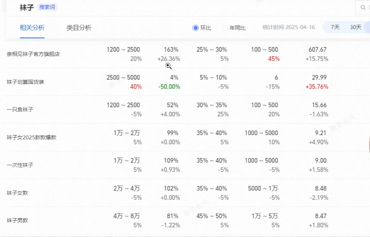The height and width of the screenshot is (237, 370).
Task: Open keyword 袜子划算囤货装
Action: pos(25,82)
